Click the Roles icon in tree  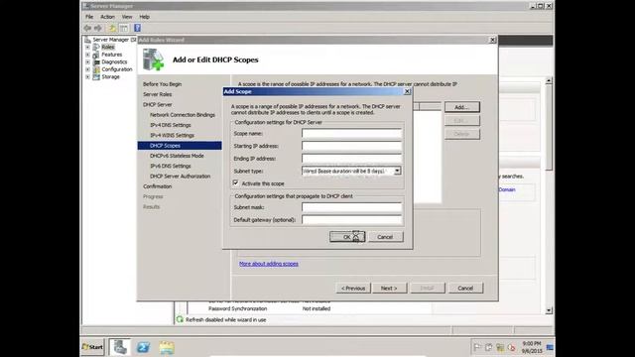[96, 47]
